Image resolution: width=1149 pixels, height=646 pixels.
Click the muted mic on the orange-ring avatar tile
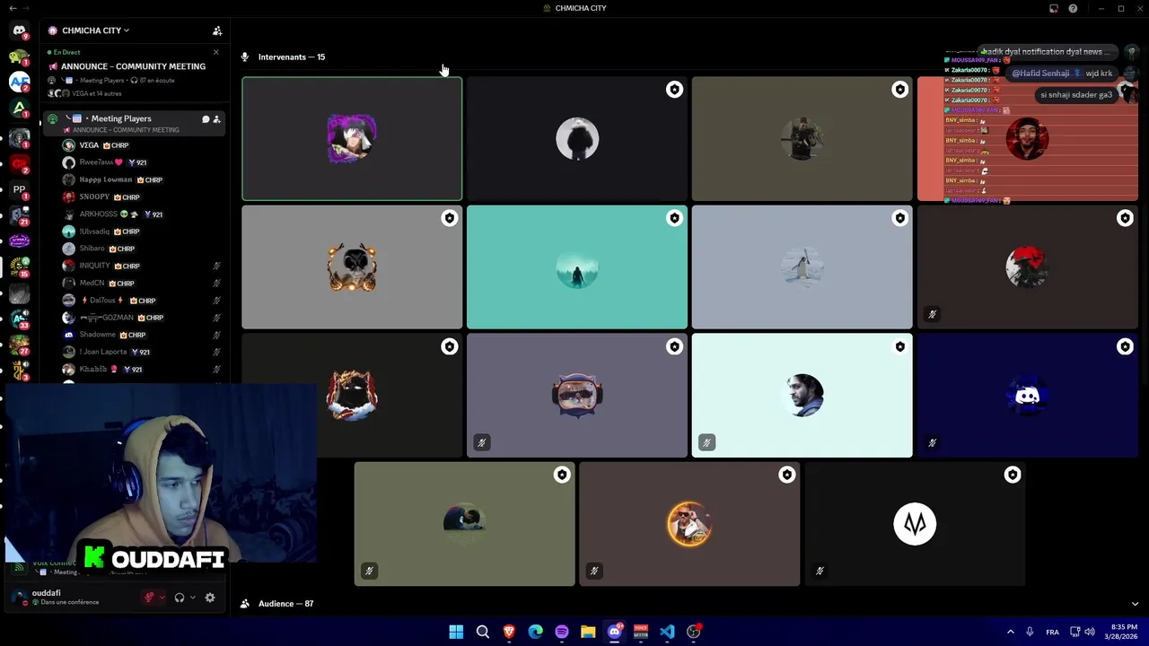pos(594,571)
